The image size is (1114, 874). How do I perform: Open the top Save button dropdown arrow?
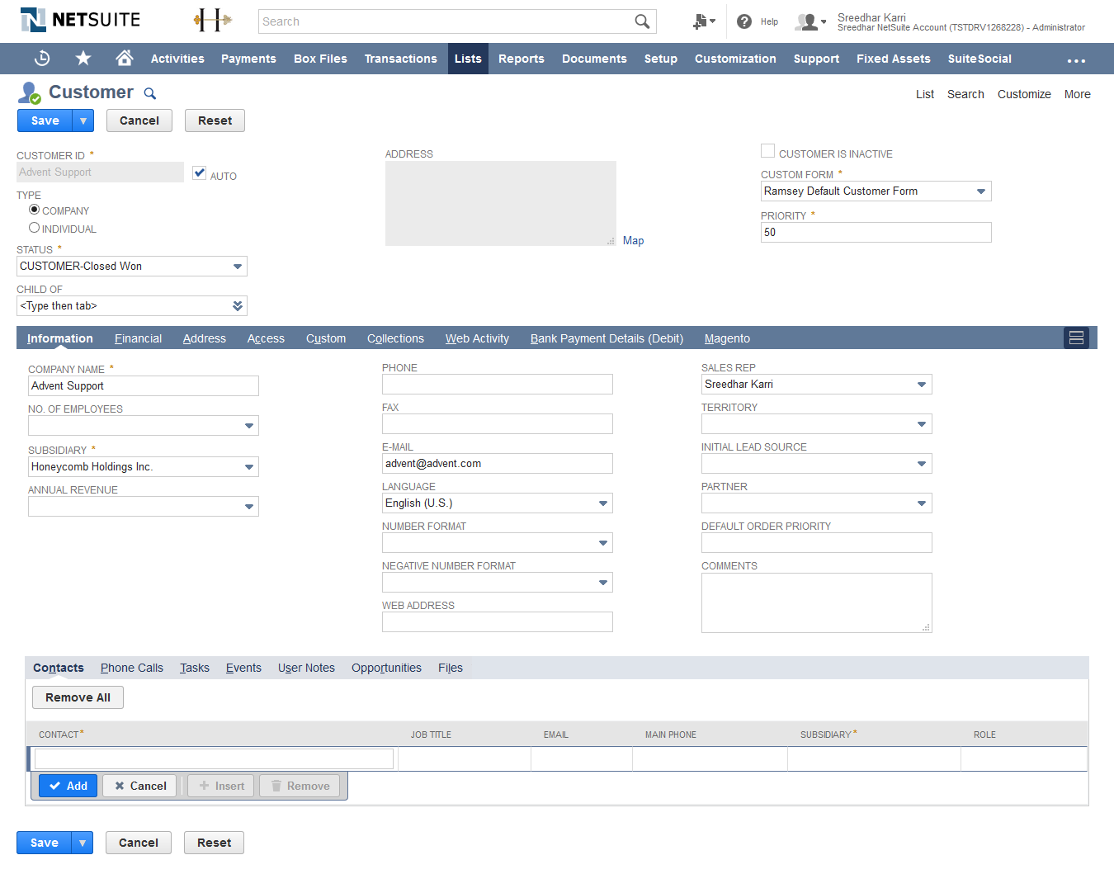(x=83, y=120)
